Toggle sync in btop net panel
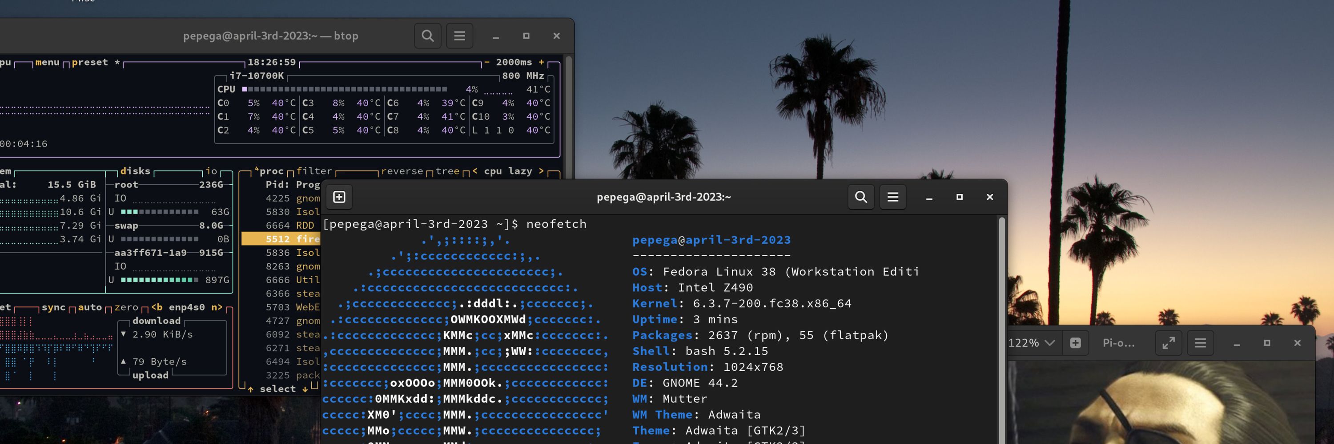1334x444 pixels. click(x=53, y=307)
